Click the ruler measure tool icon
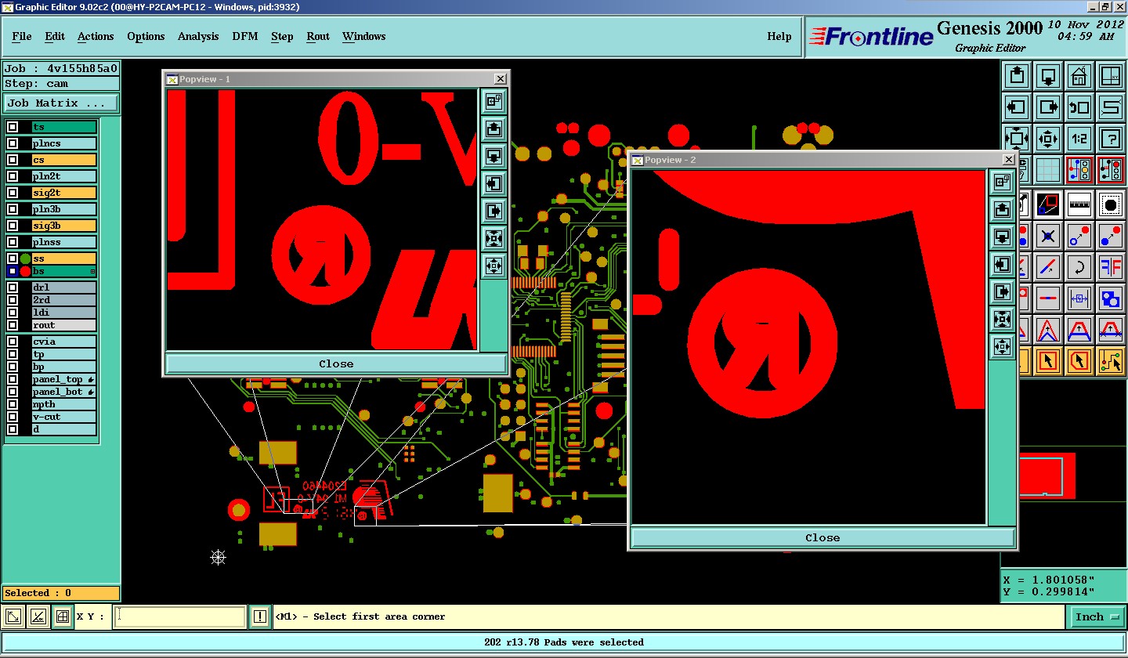Viewport: 1128px width, 658px height. (x=1079, y=204)
